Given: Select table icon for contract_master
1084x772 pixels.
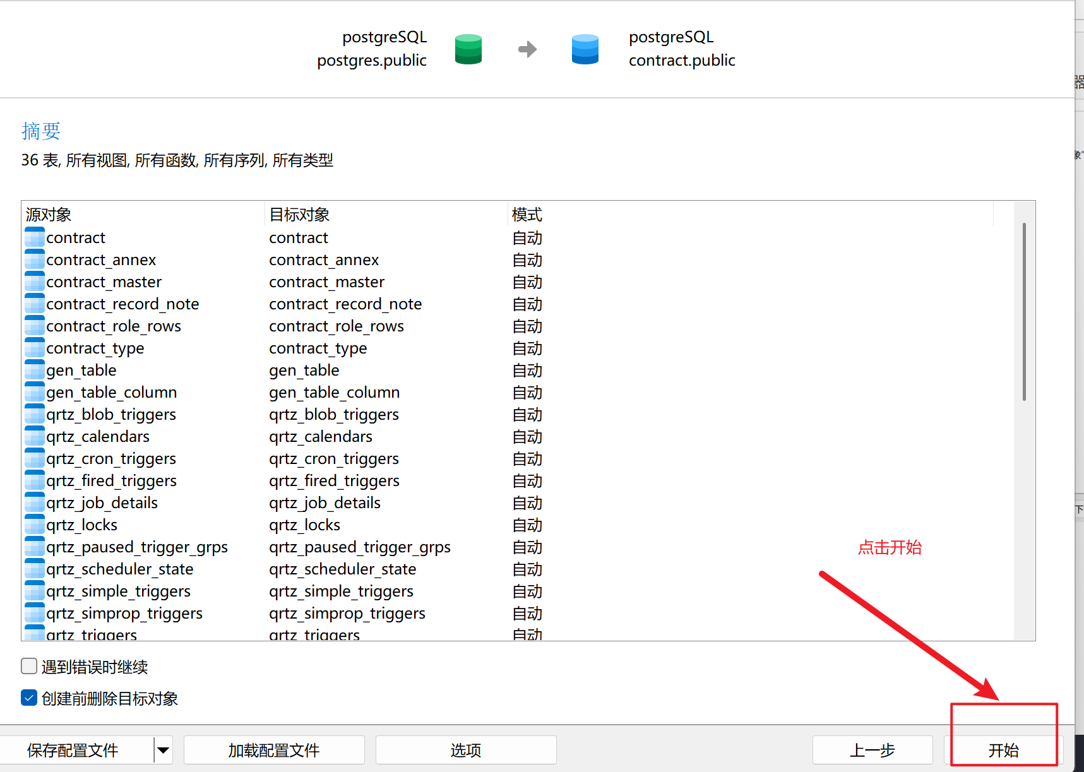Looking at the screenshot, I should pyautogui.click(x=35, y=282).
